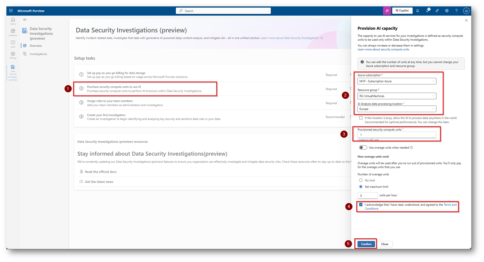Click the top Search box

click(x=223, y=11)
